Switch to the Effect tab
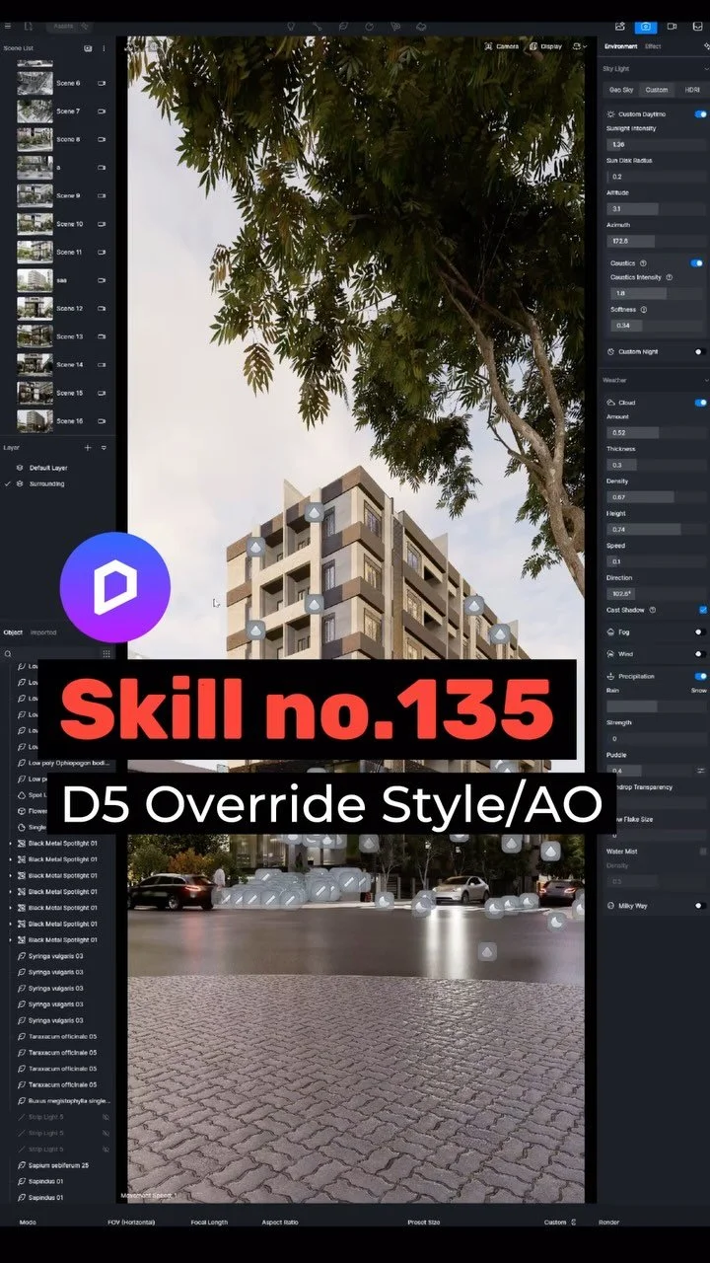Screen dimensions: 710x1263 click(x=653, y=46)
